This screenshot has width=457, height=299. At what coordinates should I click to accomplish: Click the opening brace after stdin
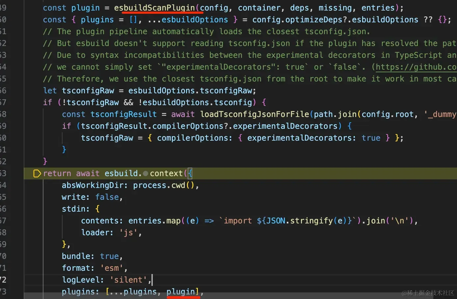pos(97,209)
